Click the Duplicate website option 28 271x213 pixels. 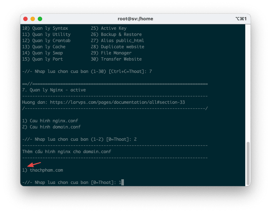click(117, 47)
